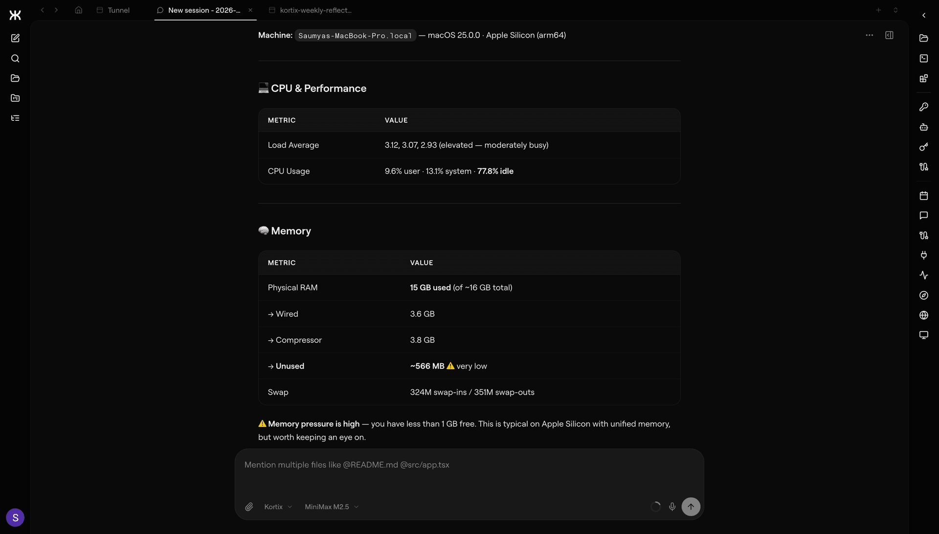
Task: Open the grid-plus apps icon in right sidebar
Action: click(924, 78)
